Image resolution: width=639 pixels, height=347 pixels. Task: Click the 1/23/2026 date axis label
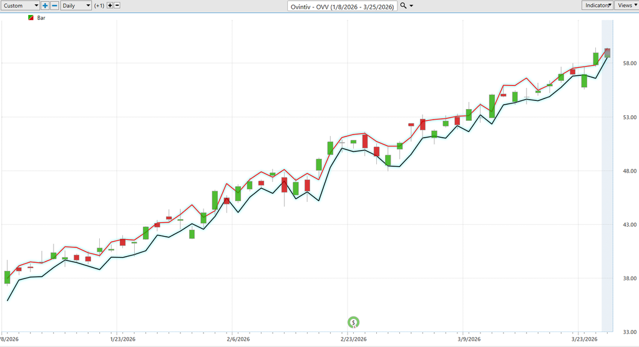click(122, 340)
